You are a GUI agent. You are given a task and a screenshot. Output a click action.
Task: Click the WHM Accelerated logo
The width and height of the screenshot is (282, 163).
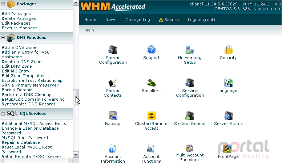[x=113, y=7]
